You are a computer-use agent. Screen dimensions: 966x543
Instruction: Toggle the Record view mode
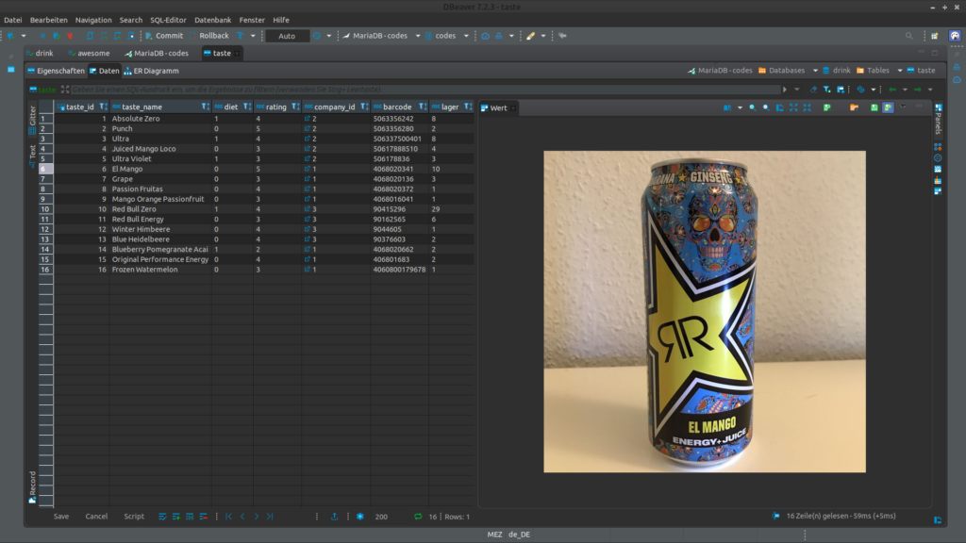(x=32, y=485)
